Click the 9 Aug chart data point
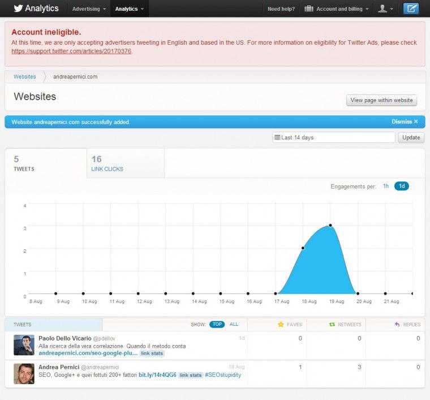This screenshot has width=430, height=400. [x=55, y=293]
